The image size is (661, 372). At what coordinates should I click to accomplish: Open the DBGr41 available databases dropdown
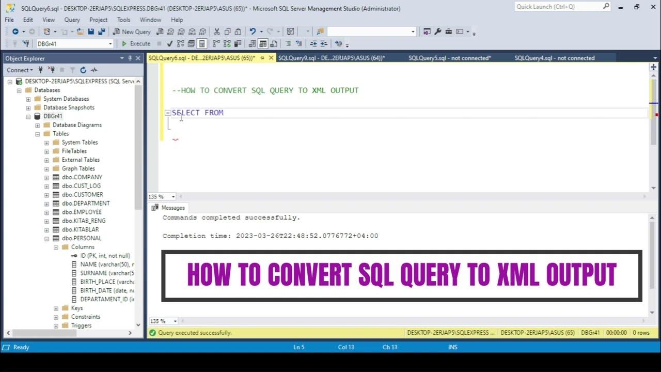point(110,44)
